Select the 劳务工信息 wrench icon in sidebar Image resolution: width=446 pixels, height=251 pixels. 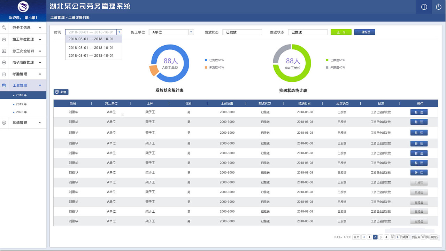coord(4,28)
